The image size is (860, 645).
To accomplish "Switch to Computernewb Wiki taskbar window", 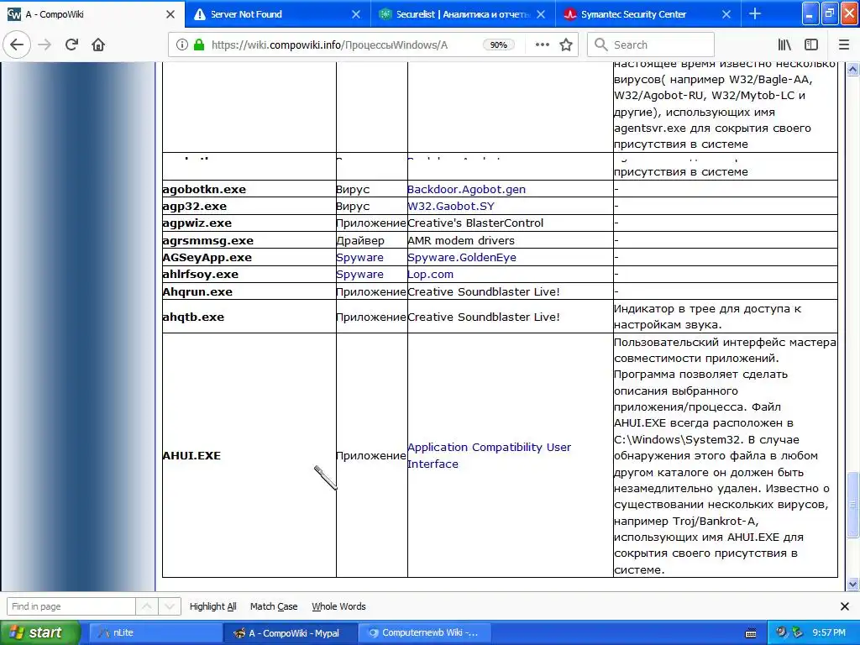I will pyautogui.click(x=425, y=633).
